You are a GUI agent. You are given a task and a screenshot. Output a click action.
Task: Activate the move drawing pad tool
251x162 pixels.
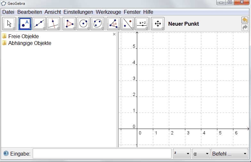tap(158, 24)
